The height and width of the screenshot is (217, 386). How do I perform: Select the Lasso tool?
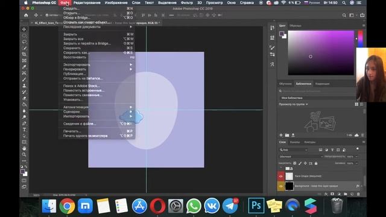(x=24, y=42)
